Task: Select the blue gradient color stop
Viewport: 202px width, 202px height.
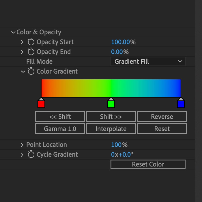Action: point(181,103)
